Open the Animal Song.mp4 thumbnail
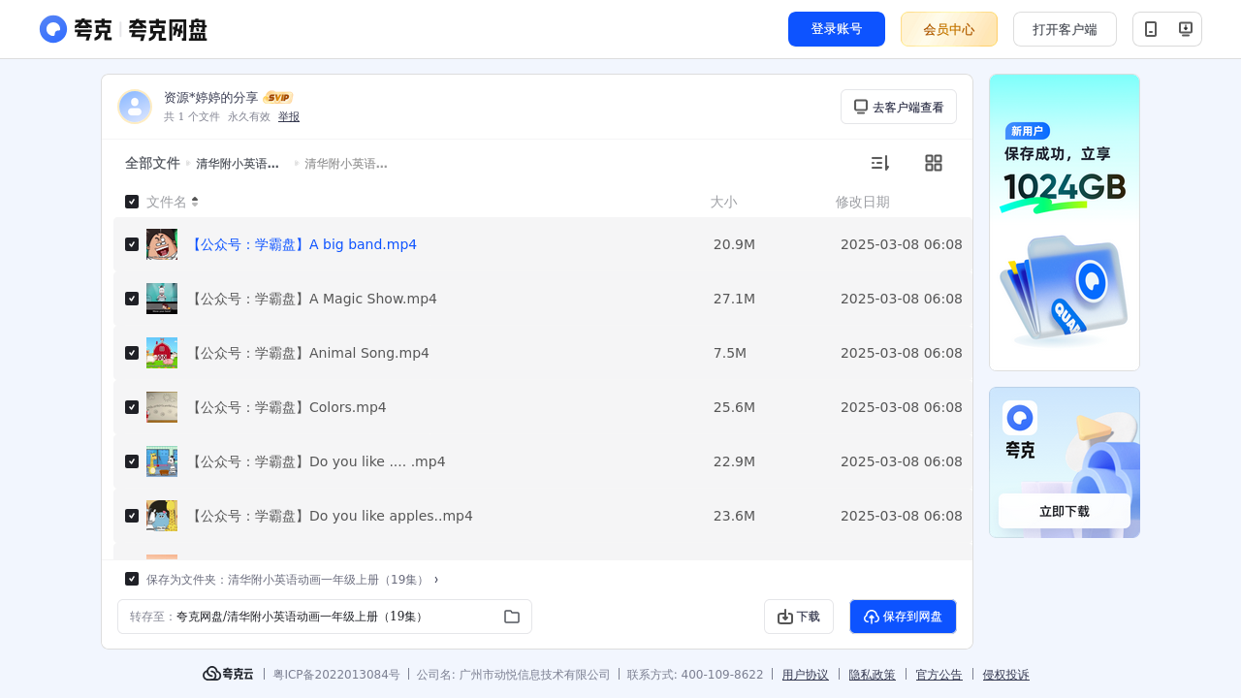 162,353
